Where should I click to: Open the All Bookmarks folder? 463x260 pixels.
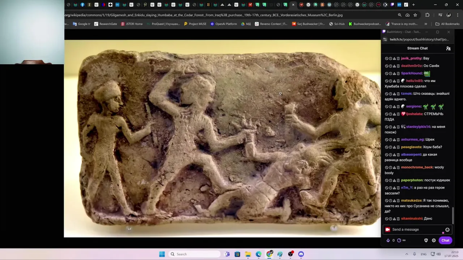coord(447,24)
